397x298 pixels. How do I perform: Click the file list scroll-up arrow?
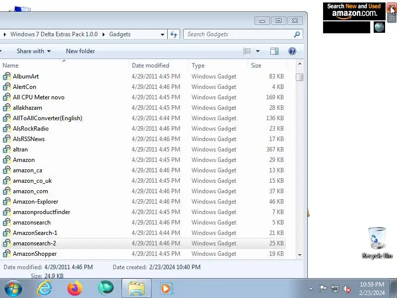click(300, 64)
